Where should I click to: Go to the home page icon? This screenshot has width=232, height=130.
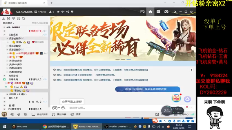point(150,12)
